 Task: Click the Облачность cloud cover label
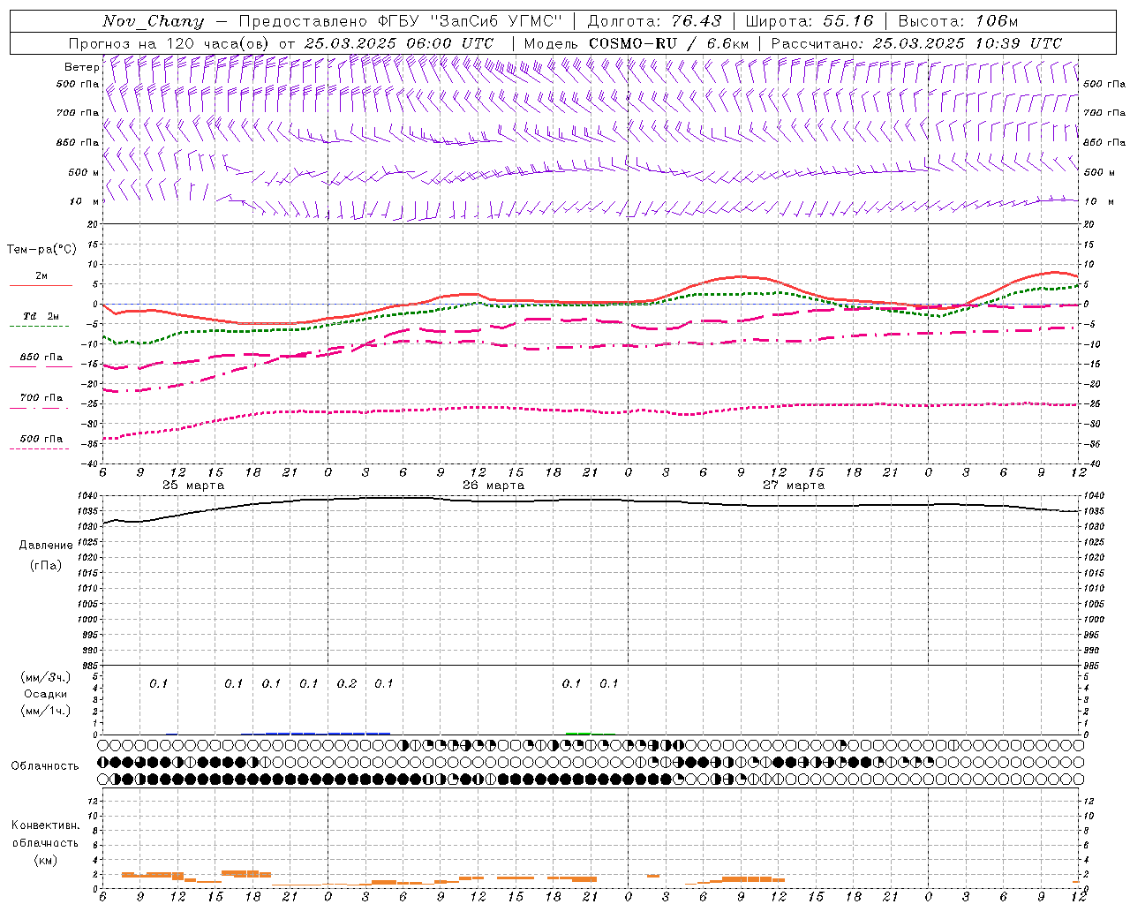point(45,766)
